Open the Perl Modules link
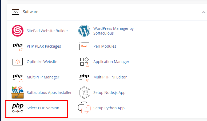 tap(105, 46)
